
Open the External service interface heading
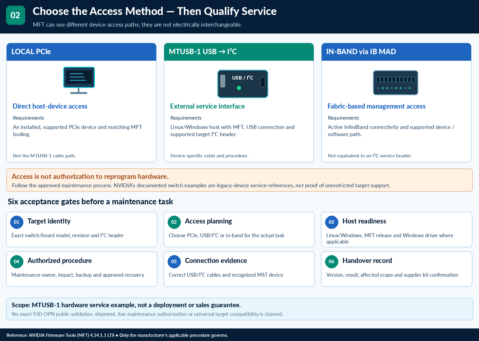click(x=207, y=106)
